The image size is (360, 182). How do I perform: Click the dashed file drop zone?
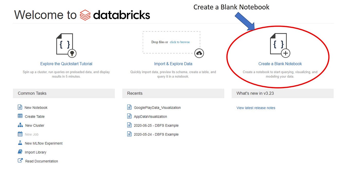point(172,42)
